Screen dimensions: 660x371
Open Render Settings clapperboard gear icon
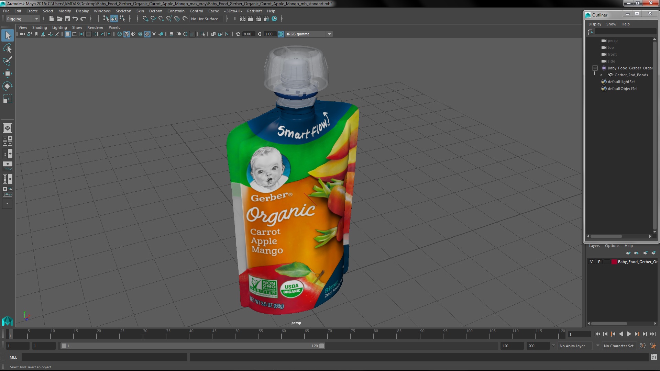pos(266,19)
